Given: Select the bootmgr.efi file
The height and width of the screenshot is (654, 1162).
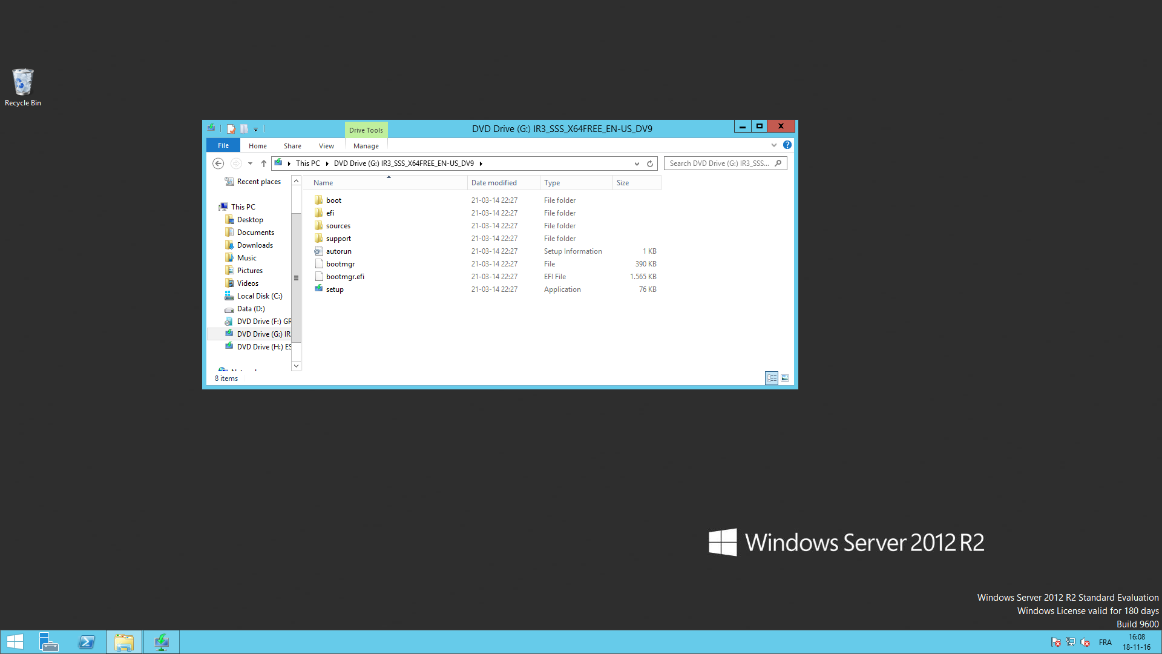Looking at the screenshot, I should coord(345,277).
